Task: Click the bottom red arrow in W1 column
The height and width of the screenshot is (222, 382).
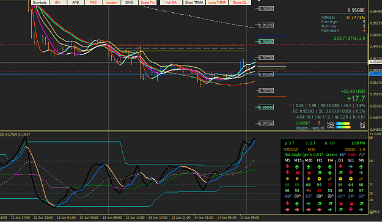Action: [x=351, y=209]
